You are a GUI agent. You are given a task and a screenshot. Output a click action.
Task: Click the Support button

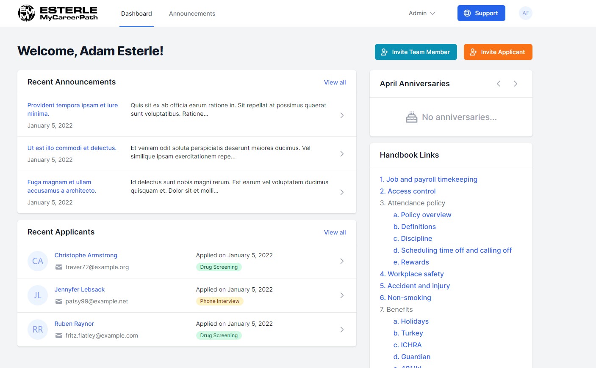pyautogui.click(x=481, y=13)
